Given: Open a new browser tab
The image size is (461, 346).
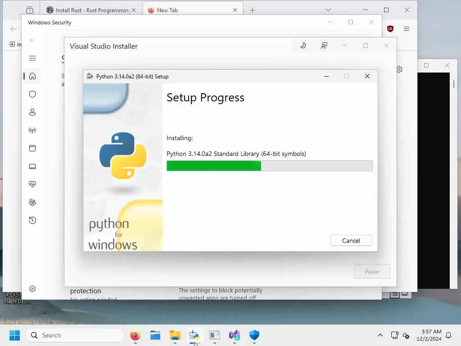Looking at the screenshot, I should (252, 10).
